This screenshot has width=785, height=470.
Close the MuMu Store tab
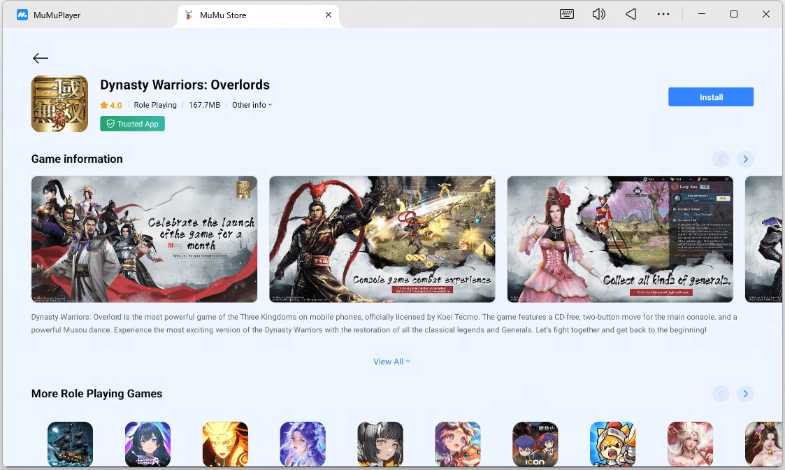pos(329,15)
